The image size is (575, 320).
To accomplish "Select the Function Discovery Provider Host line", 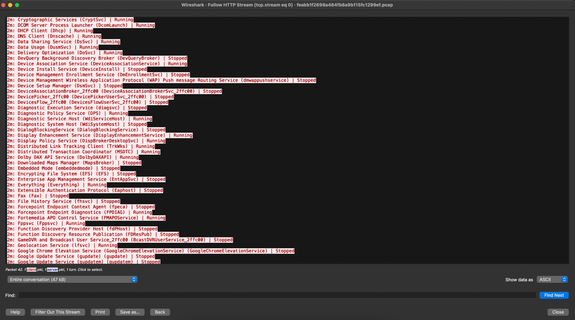I will point(82,229).
